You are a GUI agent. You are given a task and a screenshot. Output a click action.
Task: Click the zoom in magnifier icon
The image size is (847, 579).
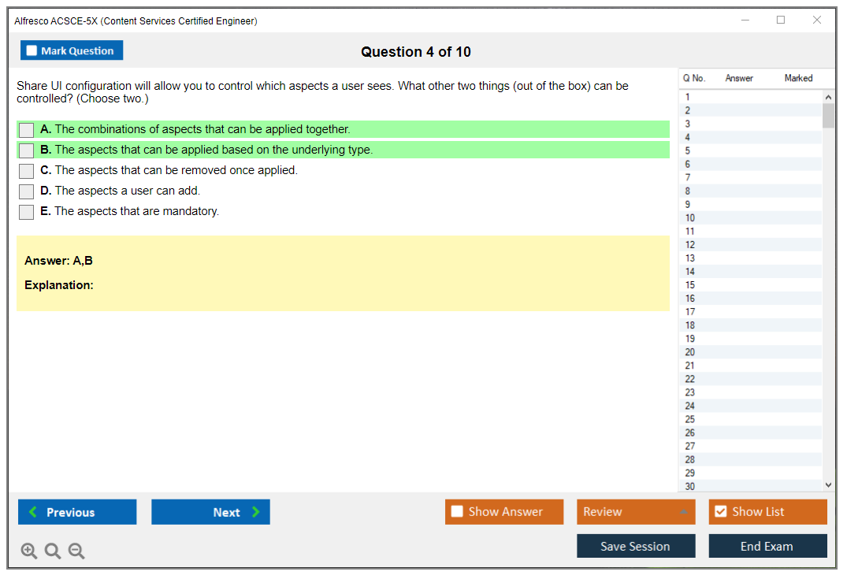click(x=29, y=551)
